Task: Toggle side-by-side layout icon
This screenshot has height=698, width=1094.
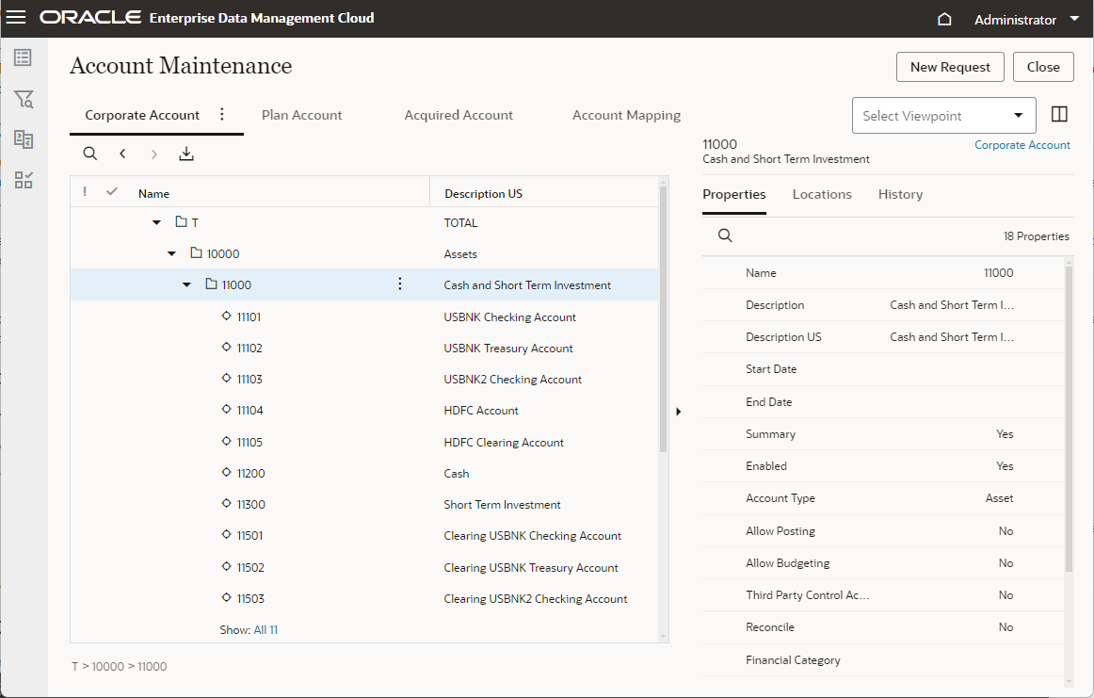Action: [x=1059, y=115]
